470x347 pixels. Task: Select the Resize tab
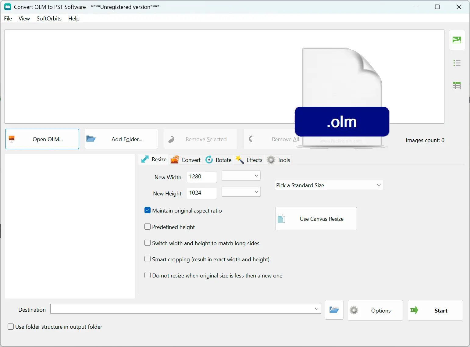pyautogui.click(x=154, y=159)
